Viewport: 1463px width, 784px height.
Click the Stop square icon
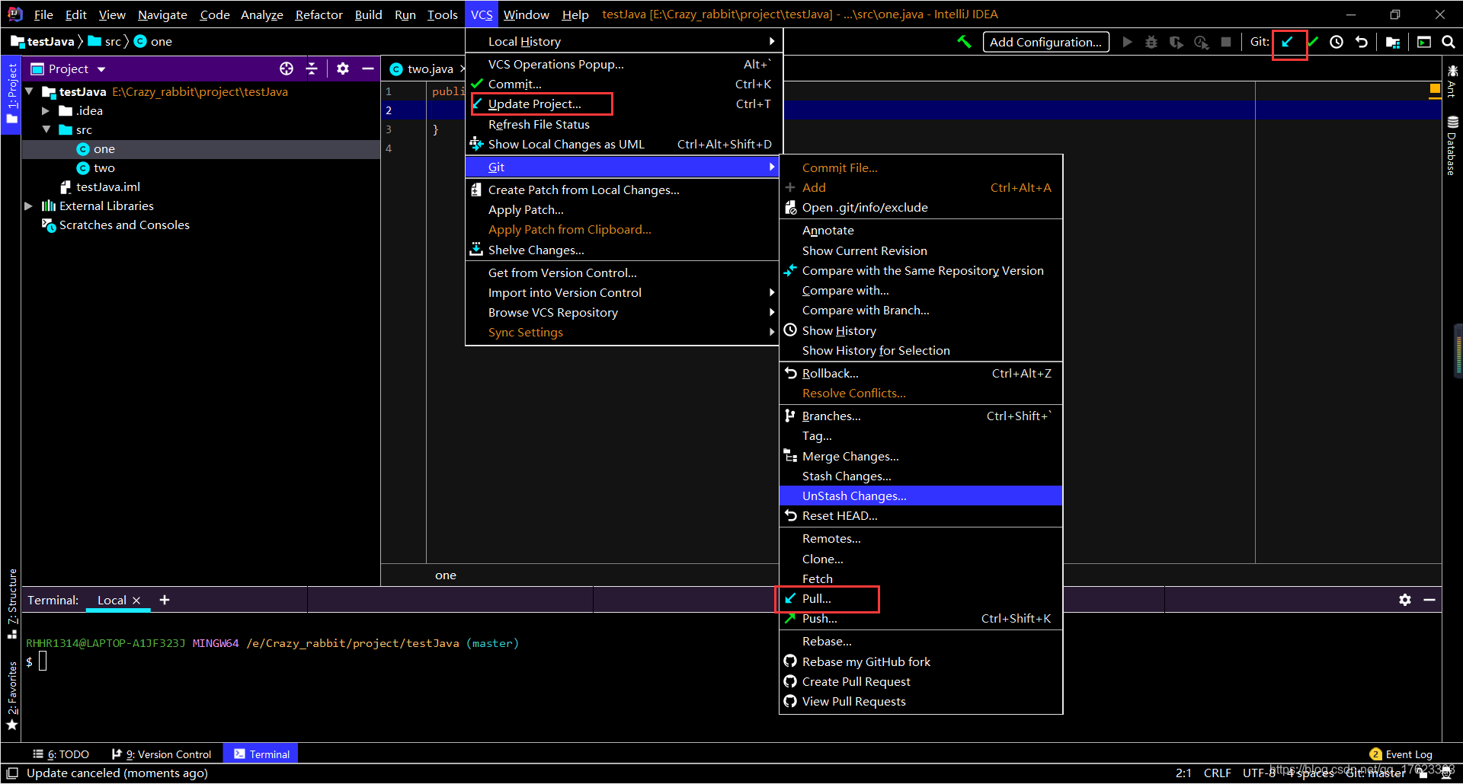tap(1226, 42)
